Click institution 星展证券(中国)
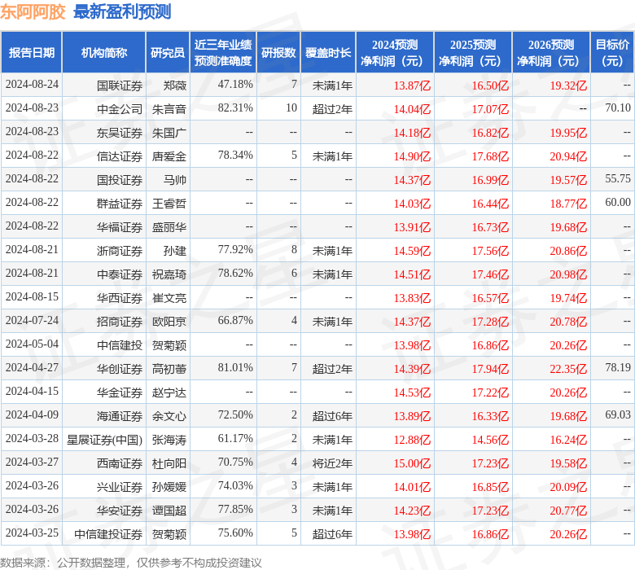This screenshot has height=570, width=635. click(104, 440)
